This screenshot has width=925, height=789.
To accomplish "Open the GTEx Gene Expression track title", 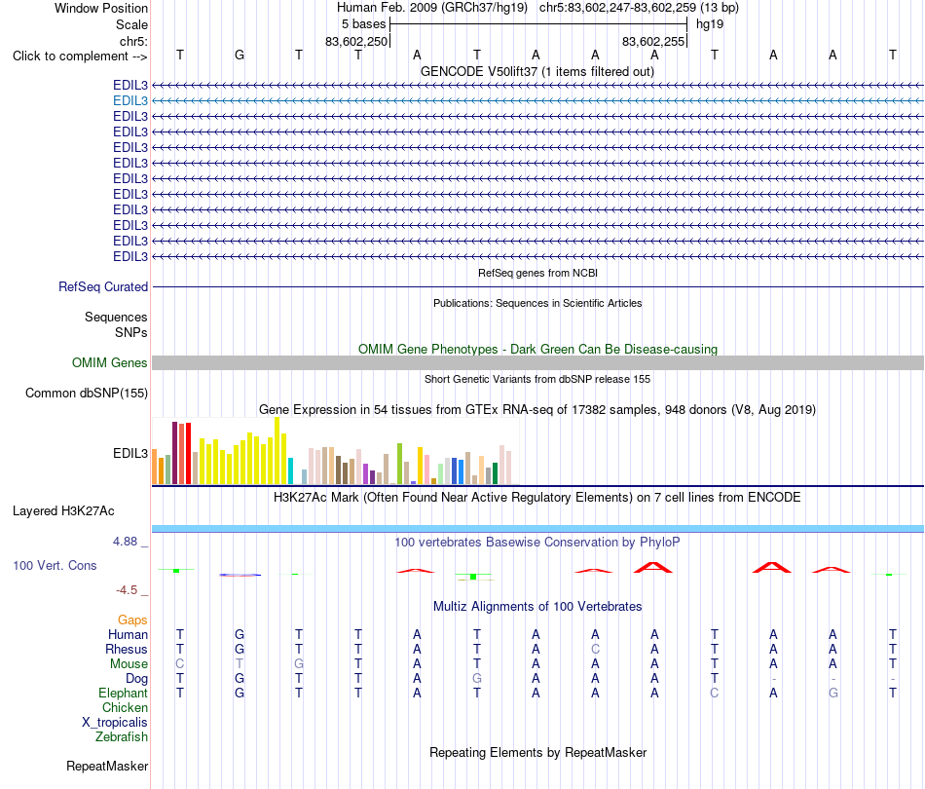I will tap(537, 409).
